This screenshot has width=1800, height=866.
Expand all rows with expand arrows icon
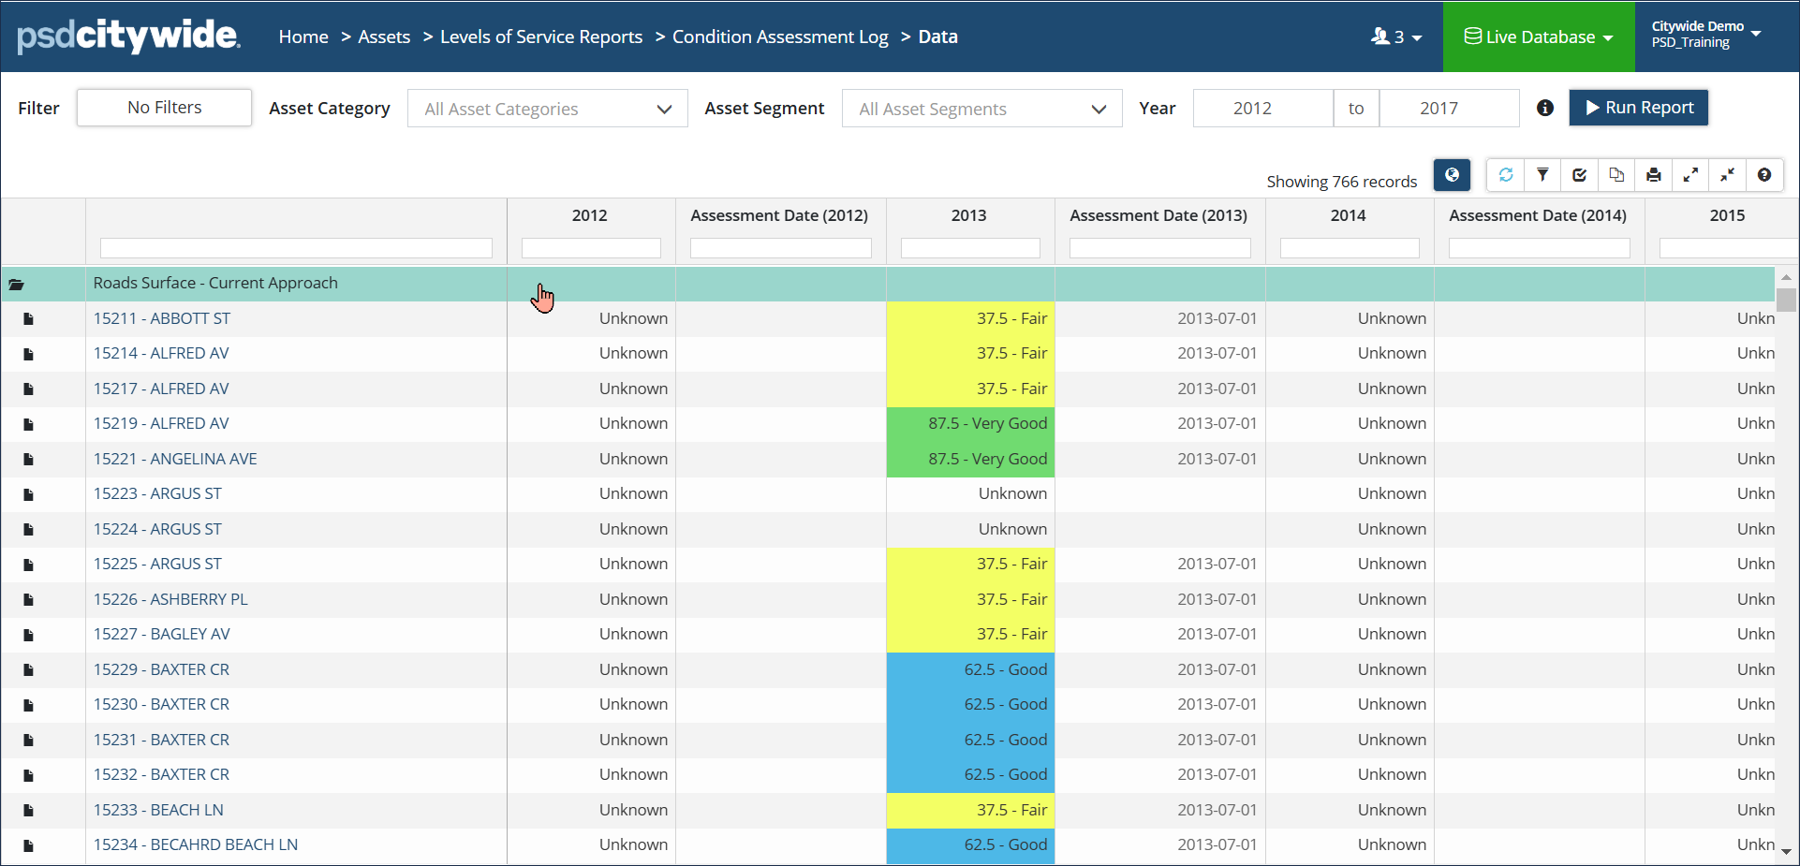tap(1690, 175)
